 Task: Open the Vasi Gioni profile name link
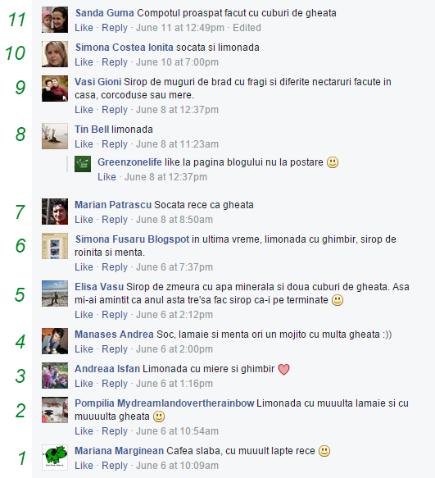click(98, 82)
